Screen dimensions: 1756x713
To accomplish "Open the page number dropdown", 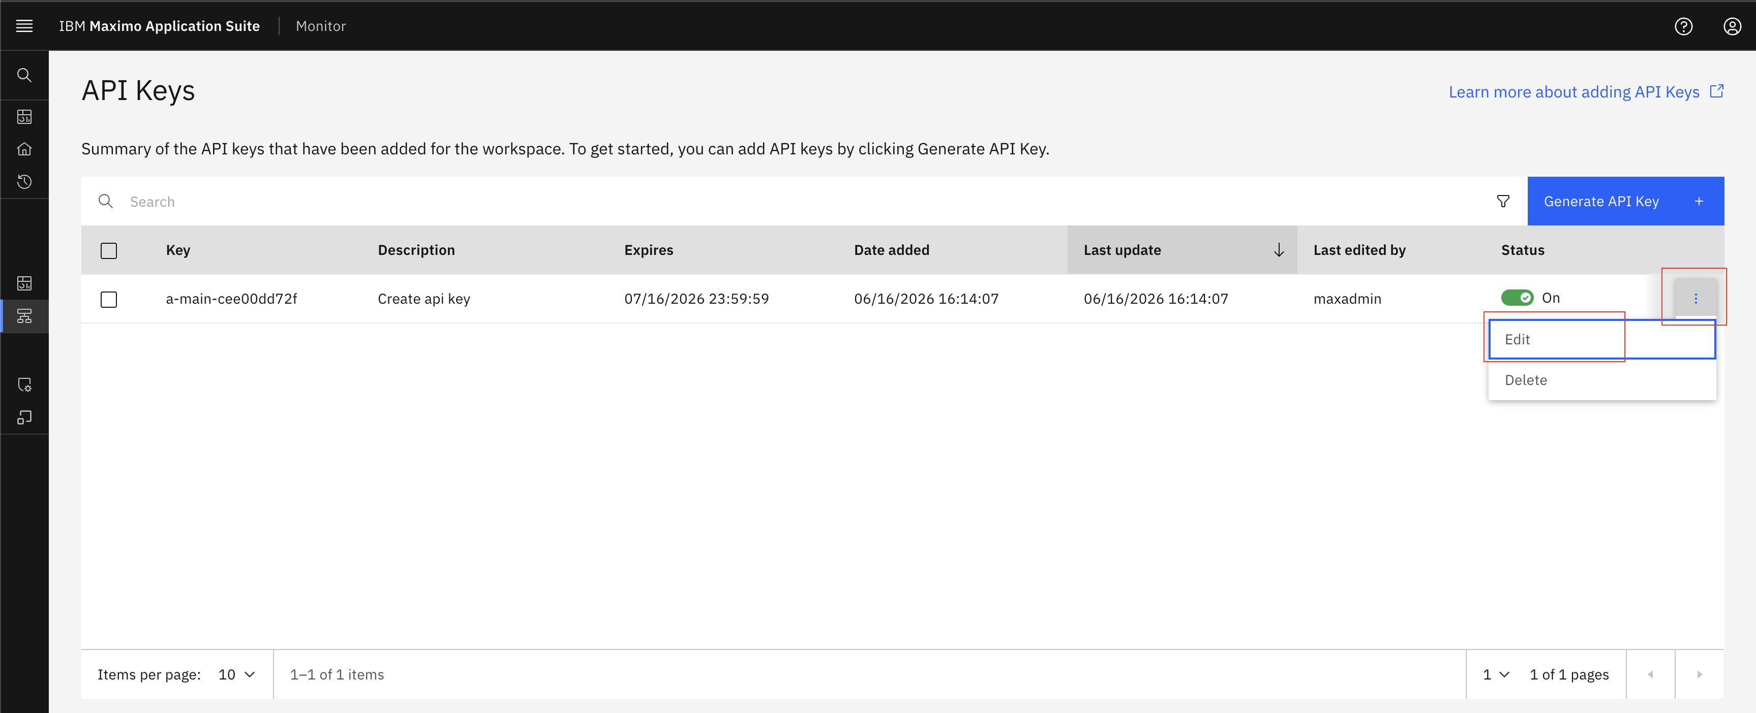I will [x=1496, y=674].
